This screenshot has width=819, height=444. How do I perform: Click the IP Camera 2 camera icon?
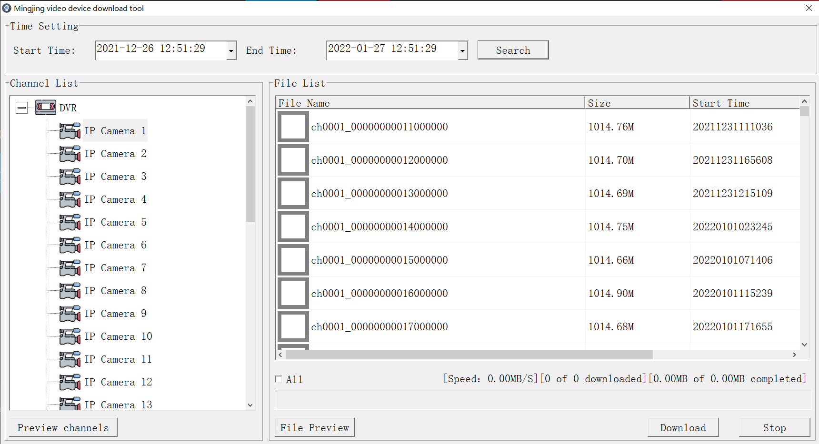(70, 154)
